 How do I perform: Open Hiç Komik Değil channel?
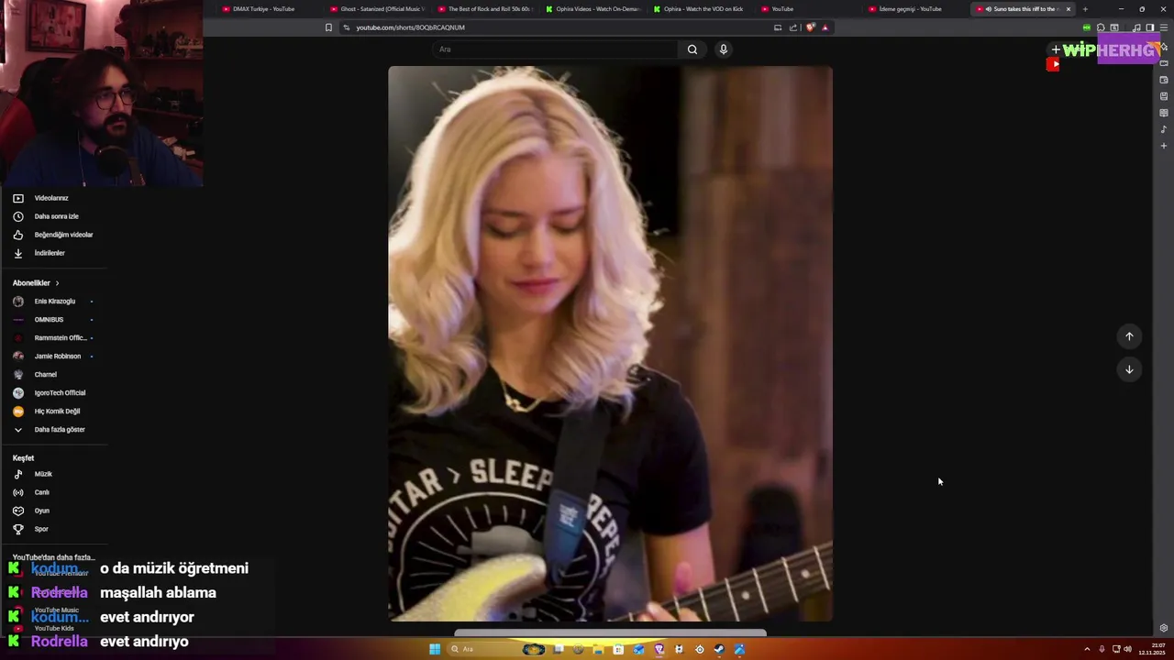coord(57,412)
